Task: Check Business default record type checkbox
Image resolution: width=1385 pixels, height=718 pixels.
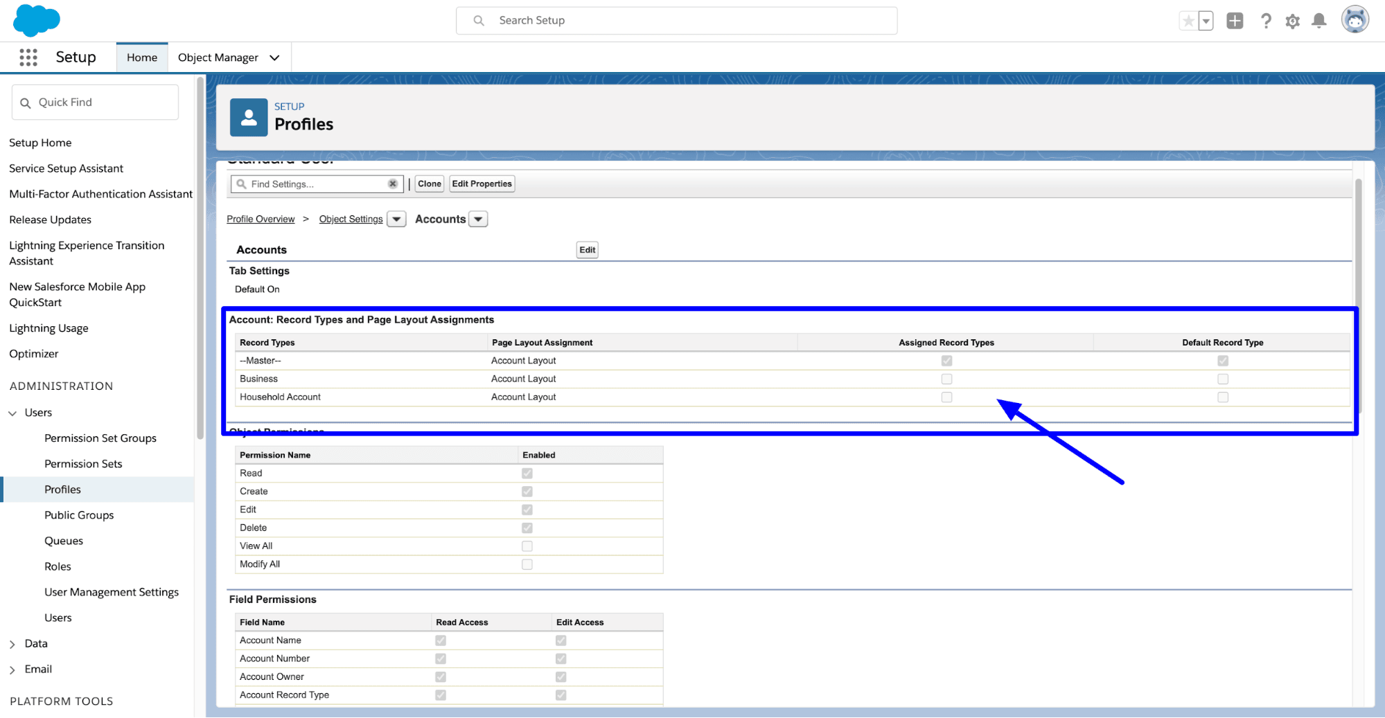Action: pyautogui.click(x=1223, y=379)
